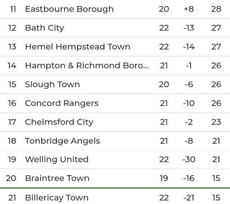The image size is (230, 204).
Task: Click Braintree Town's 19 games played
Action: (x=164, y=178)
